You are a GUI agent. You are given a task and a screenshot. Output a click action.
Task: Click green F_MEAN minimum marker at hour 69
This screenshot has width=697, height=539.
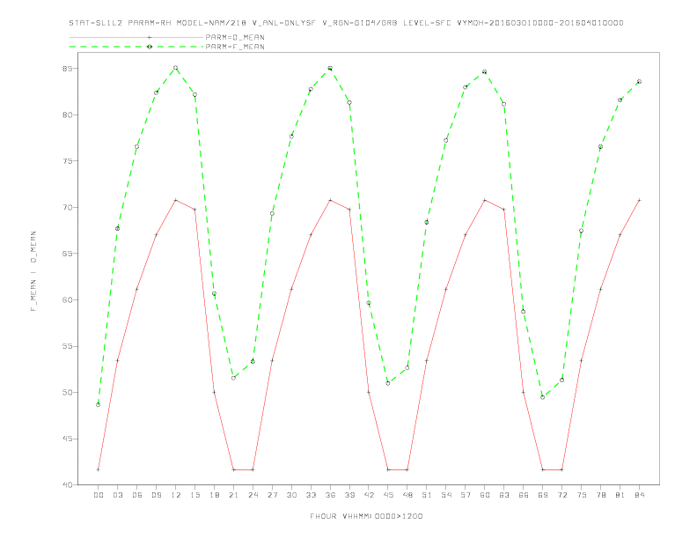tap(543, 397)
